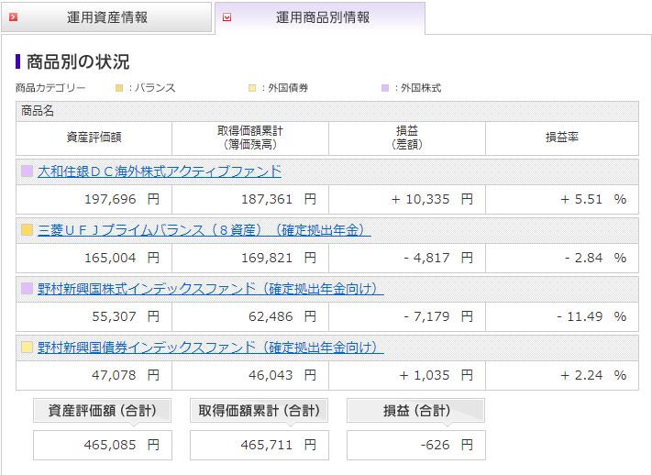Select the 62,486 円 acquisition value
This screenshot has width=652, height=475.
click(x=282, y=316)
